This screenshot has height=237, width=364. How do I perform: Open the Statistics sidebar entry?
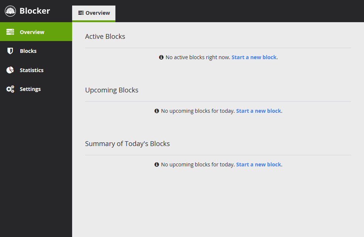[x=31, y=70]
